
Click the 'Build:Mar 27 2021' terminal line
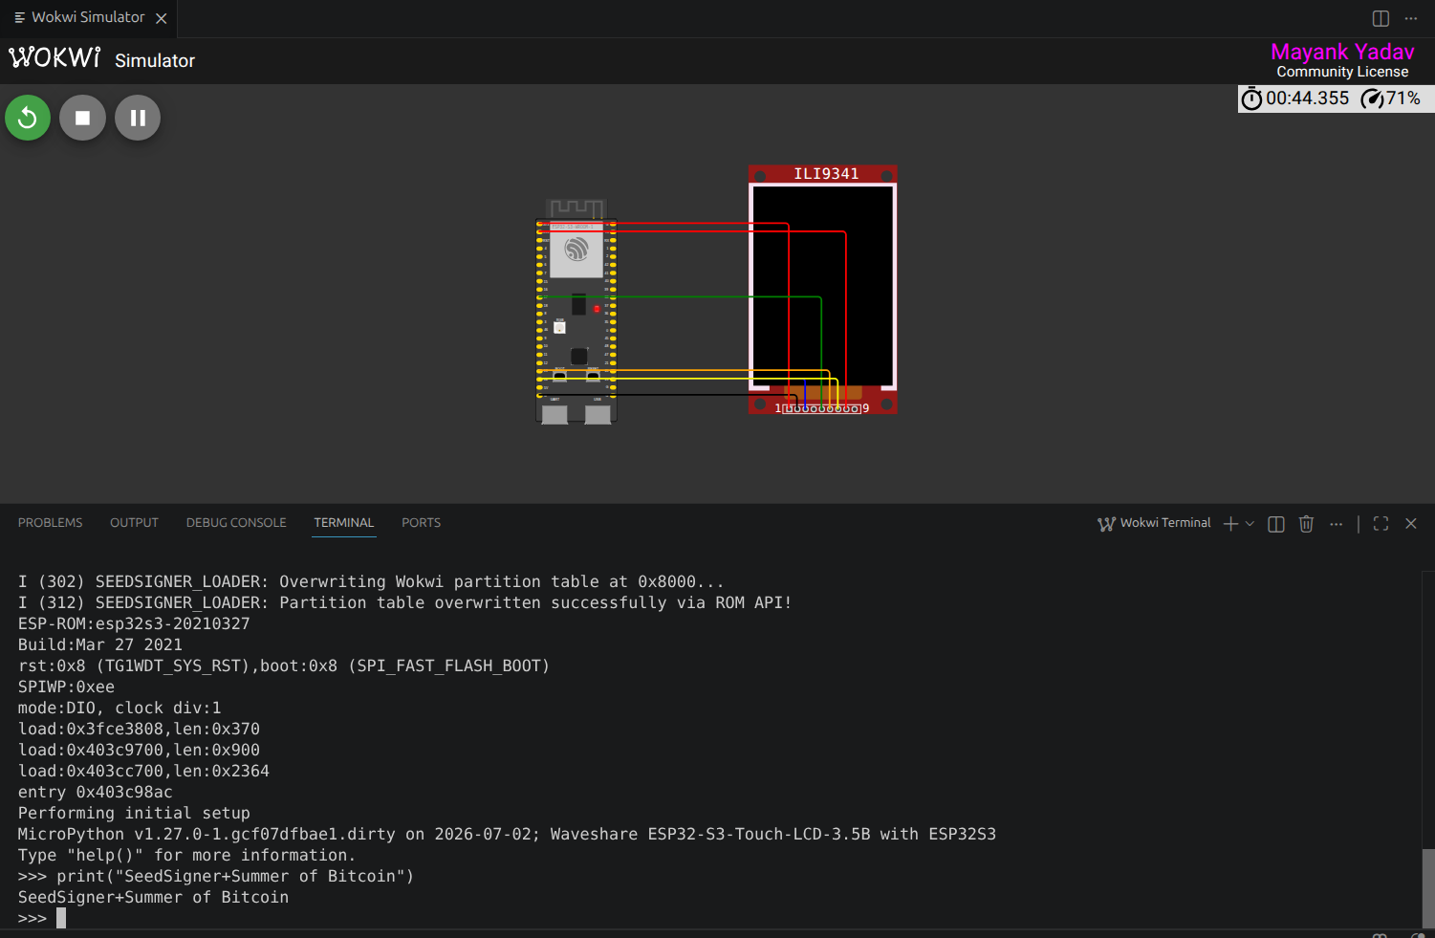[x=99, y=644]
